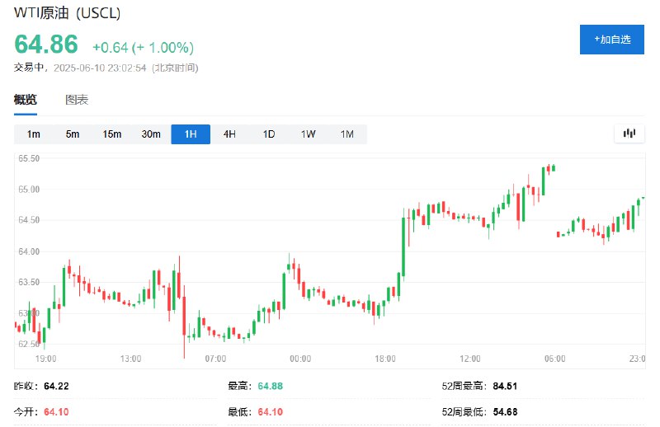Click the 64.50 y-axis price label
660x427 pixels.
(x=29, y=220)
